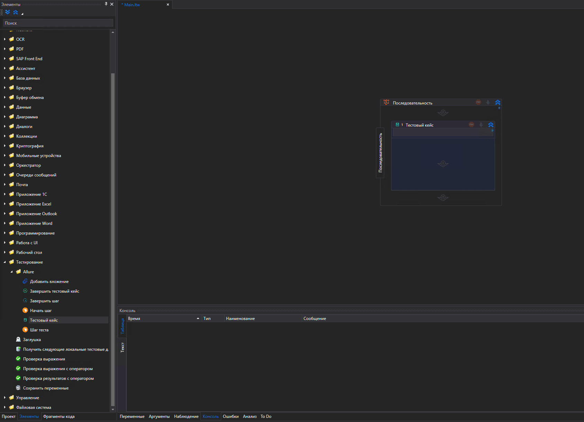
Task: Click the collapse all icon in Elements toolbar
Action: (x=16, y=12)
